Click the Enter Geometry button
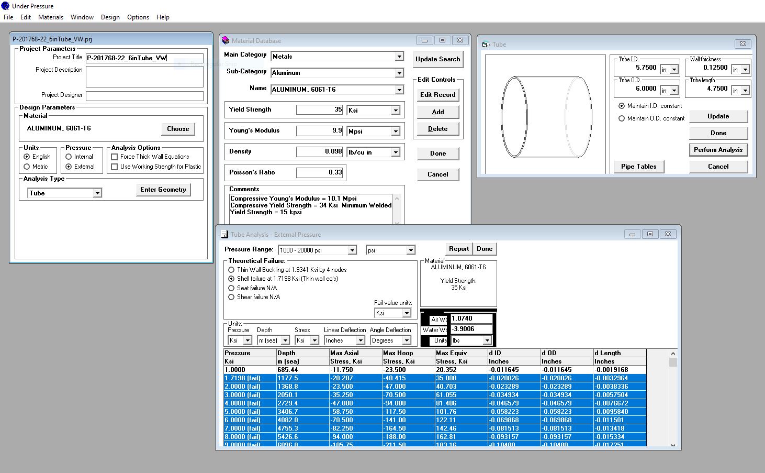This screenshot has width=765, height=473. (163, 190)
